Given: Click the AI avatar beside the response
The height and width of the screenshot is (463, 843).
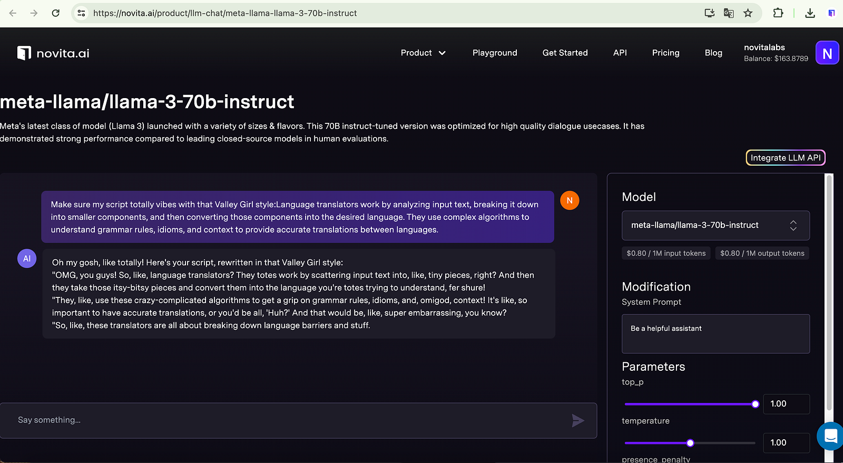Looking at the screenshot, I should [27, 258].
